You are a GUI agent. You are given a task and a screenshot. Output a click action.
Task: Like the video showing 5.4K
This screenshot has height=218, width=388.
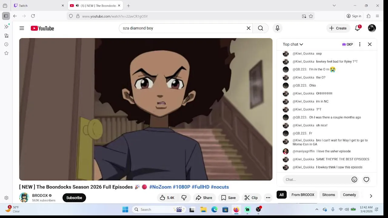click(167, 198)
